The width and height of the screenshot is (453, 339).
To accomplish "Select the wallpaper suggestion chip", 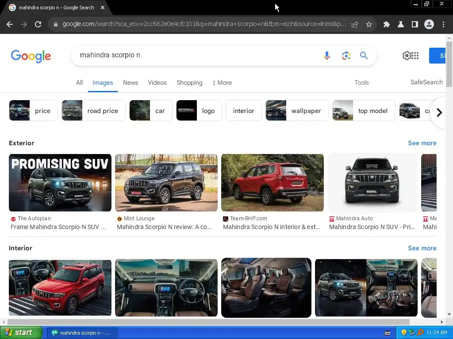I will pos(297,110).
